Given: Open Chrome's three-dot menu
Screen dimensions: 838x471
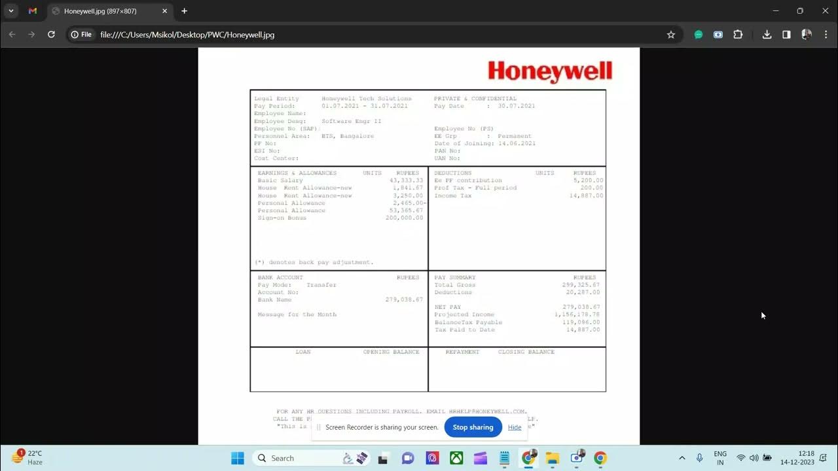Looking at the screenshot, I should (x=826, y=35).
